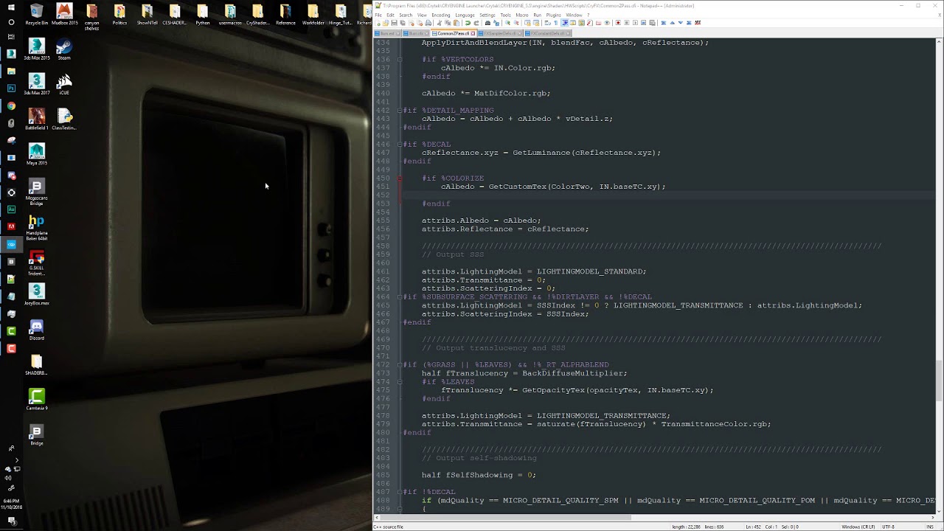944x531 pixels.
Task: Click the Redo arrow icon
Action: tap(476, 23)
